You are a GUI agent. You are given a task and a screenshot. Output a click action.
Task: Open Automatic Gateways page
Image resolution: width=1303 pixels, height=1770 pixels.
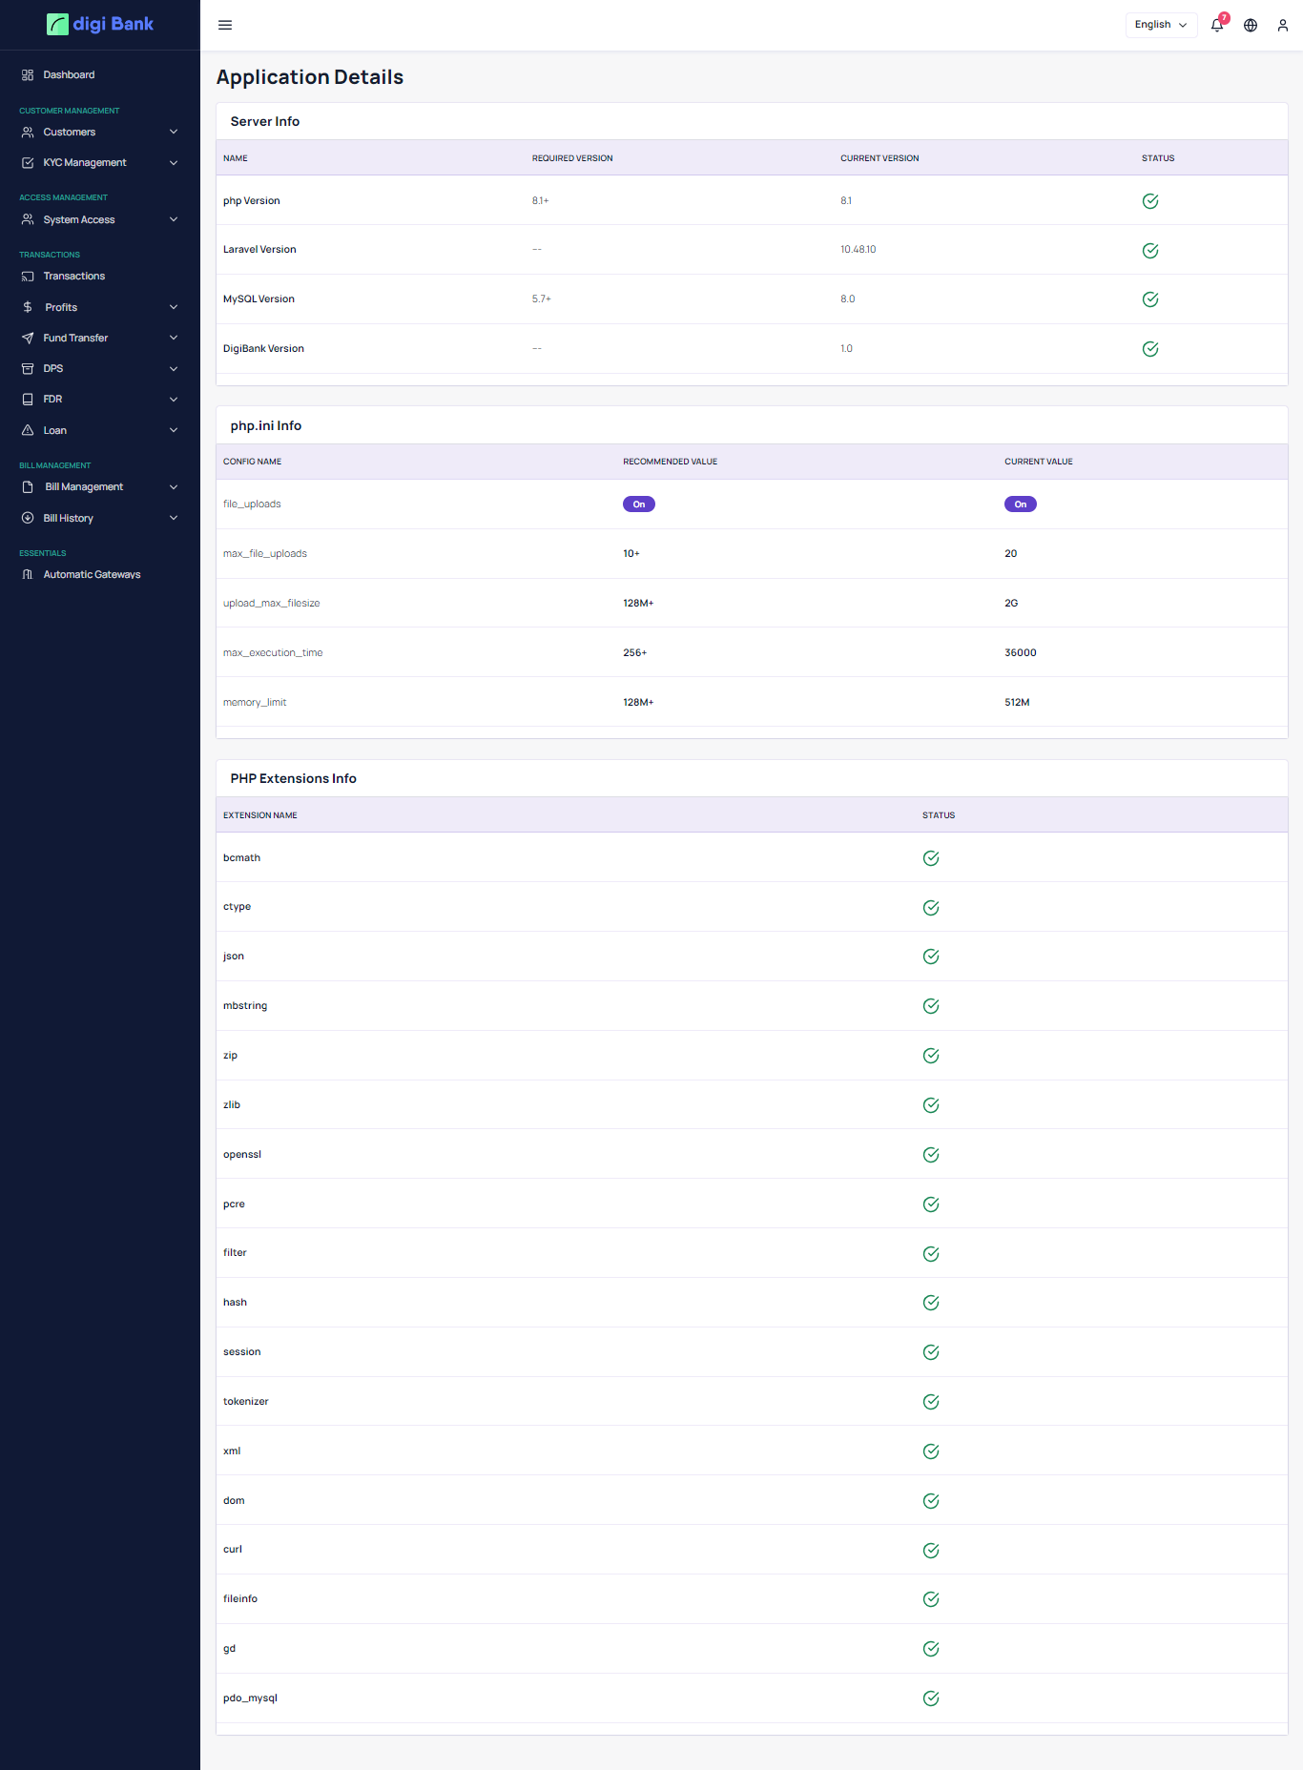click(92, 574)
